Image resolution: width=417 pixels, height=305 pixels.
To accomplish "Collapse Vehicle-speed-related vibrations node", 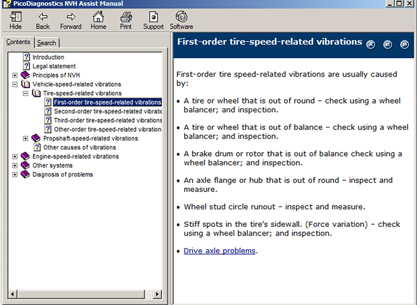I will (x=15, y=84).
